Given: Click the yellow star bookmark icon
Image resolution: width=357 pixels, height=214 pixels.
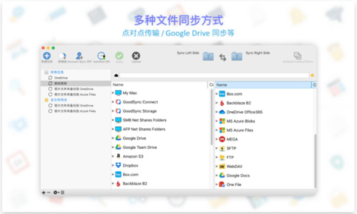Looking at the screenshot, I should 312,75.
